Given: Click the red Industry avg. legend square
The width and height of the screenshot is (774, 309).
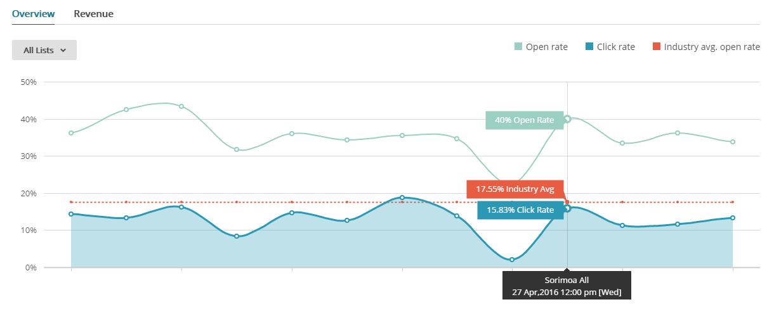Looking at the screenshot, I should [657, 46].
